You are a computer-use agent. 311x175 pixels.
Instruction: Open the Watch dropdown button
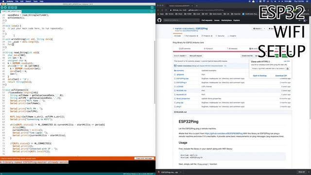pyautogui.click(x=257, y=29)
